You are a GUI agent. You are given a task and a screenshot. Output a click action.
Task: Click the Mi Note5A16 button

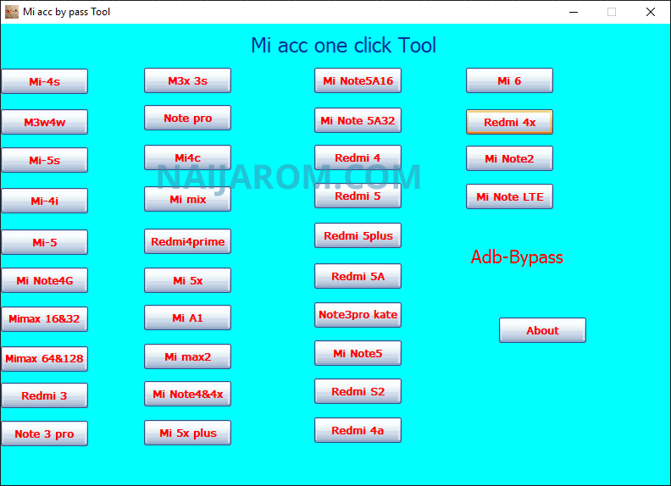coord(358,80)
